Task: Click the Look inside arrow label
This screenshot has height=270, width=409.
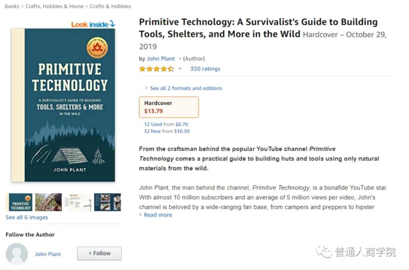Action: [93, 24]
